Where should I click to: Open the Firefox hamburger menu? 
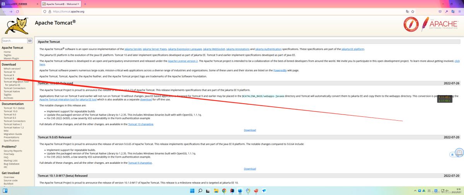460,12
